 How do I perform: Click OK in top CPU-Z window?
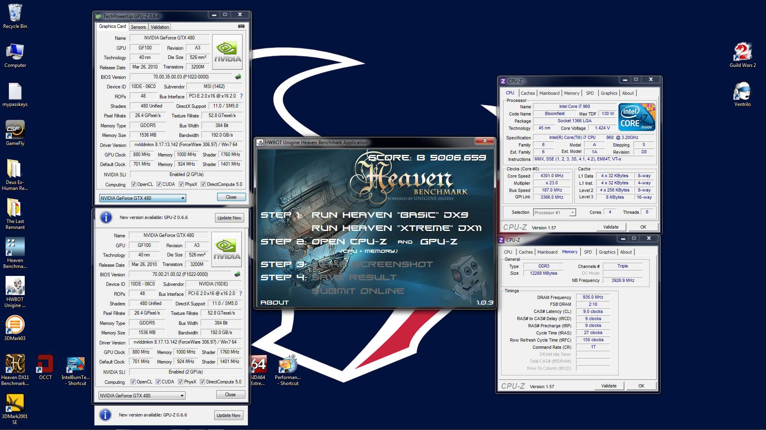(643, 227)
